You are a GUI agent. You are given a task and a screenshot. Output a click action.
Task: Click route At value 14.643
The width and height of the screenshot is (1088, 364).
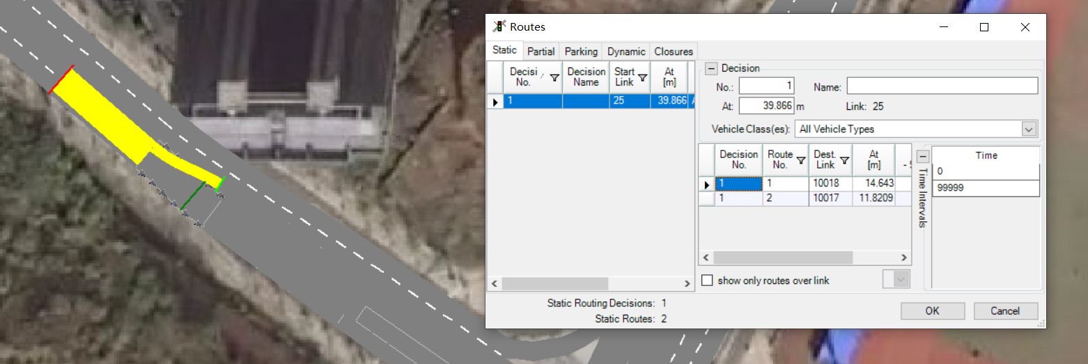[873, 184]
